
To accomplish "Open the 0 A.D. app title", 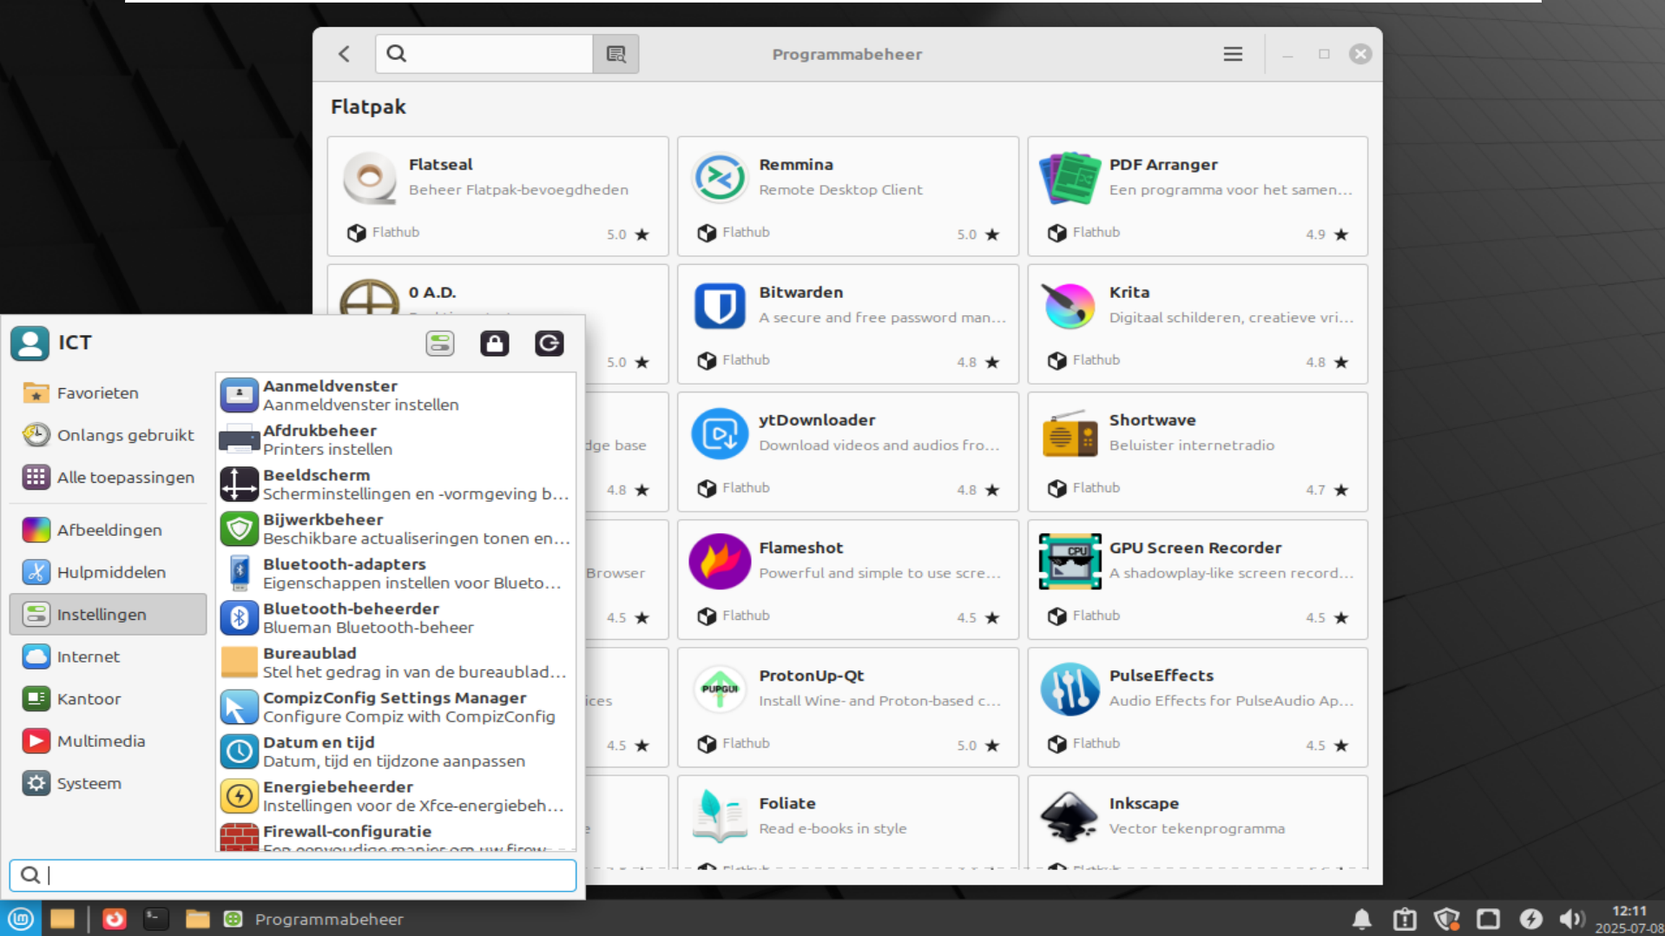I will (432, 293).
